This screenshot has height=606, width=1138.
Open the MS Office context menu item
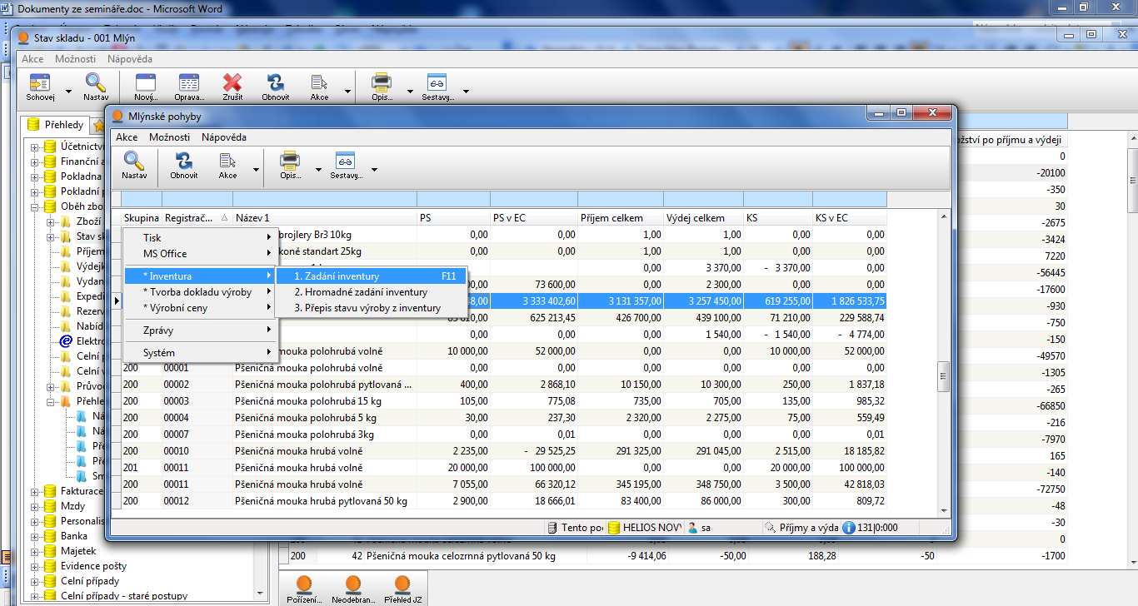click(200, 254)
